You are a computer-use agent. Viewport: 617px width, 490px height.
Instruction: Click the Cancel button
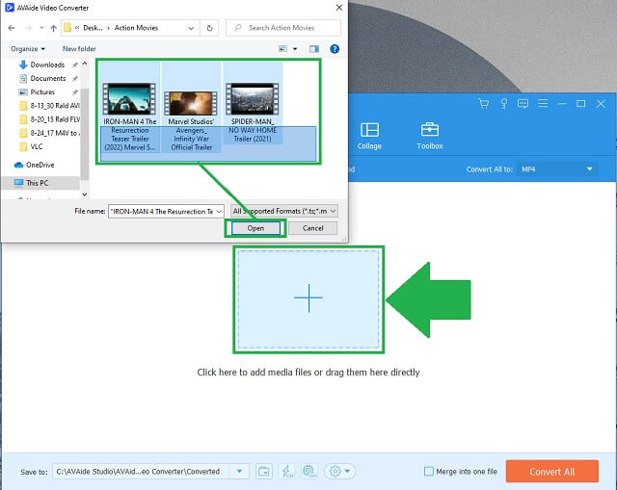coord(312,228)
